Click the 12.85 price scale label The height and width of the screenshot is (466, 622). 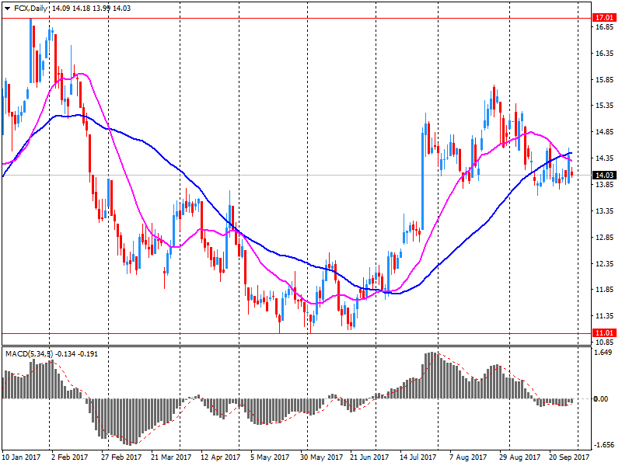tap(605, 238)
